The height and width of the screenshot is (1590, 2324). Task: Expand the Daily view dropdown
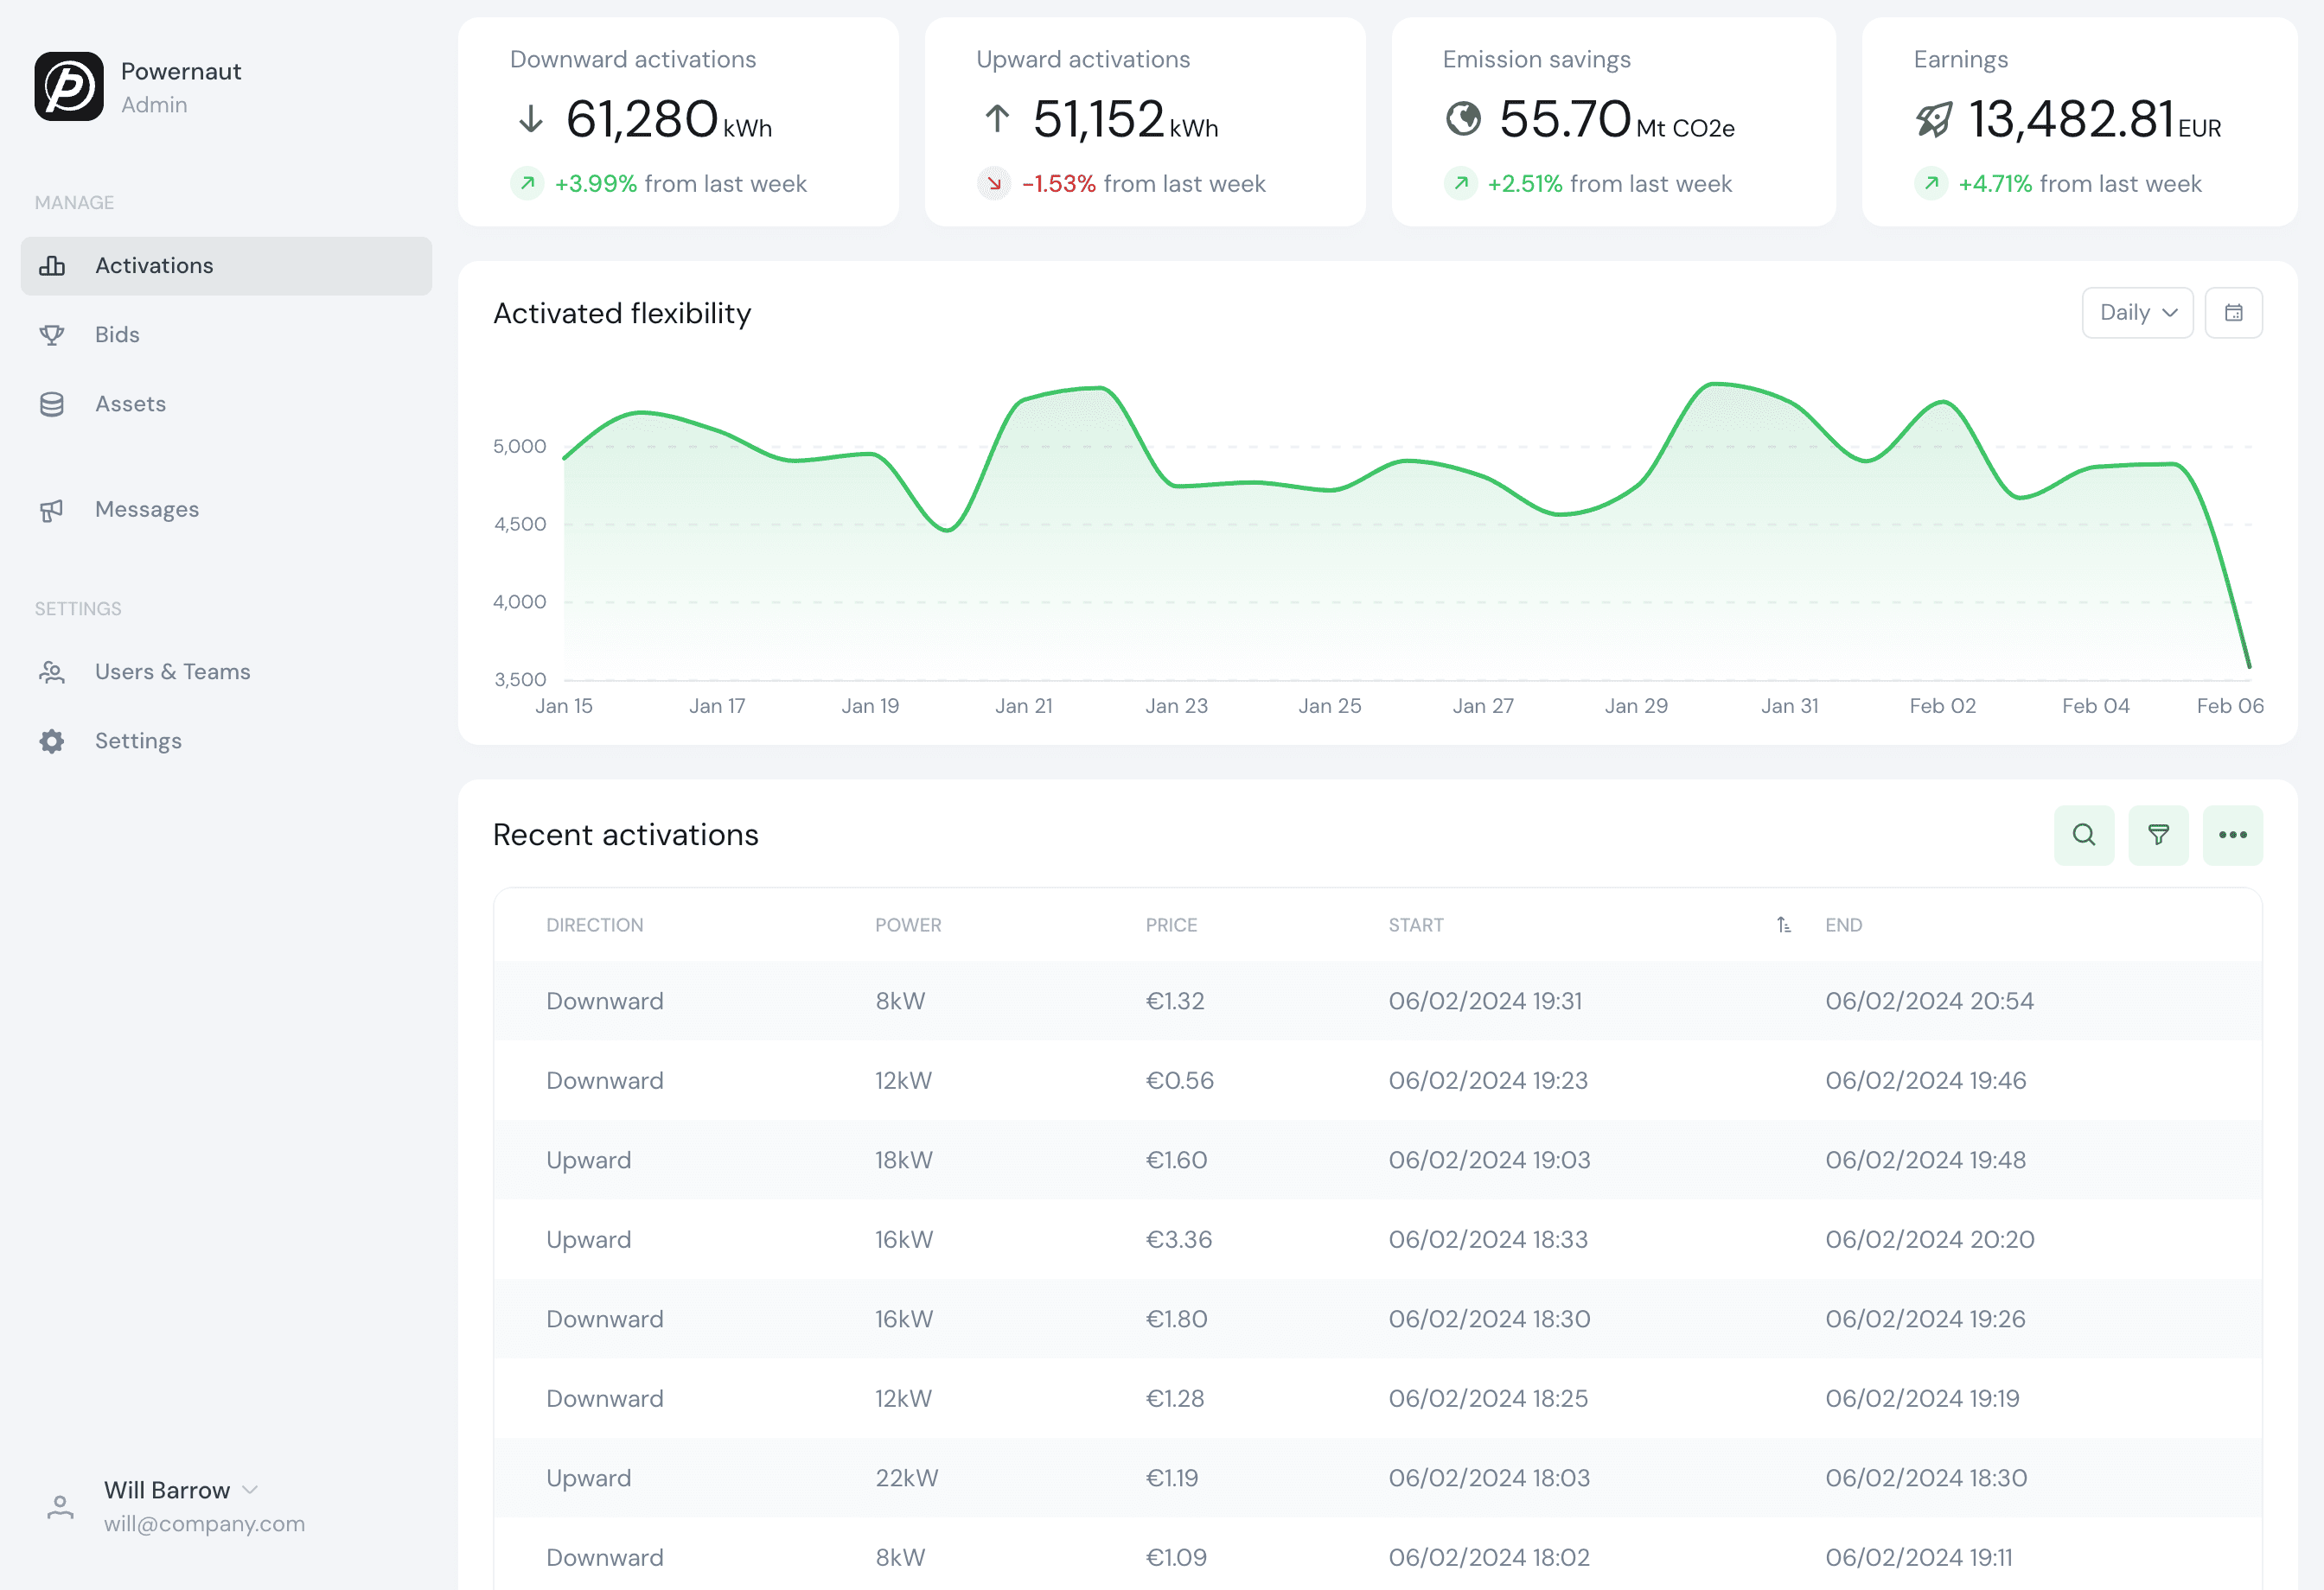coord(2136,315)
